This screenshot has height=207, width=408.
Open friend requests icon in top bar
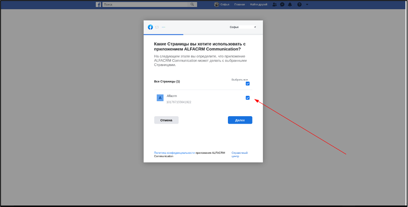[x=275, y=5]
